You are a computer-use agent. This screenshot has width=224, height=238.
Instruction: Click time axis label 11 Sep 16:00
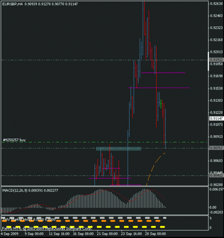pos(59,234)
